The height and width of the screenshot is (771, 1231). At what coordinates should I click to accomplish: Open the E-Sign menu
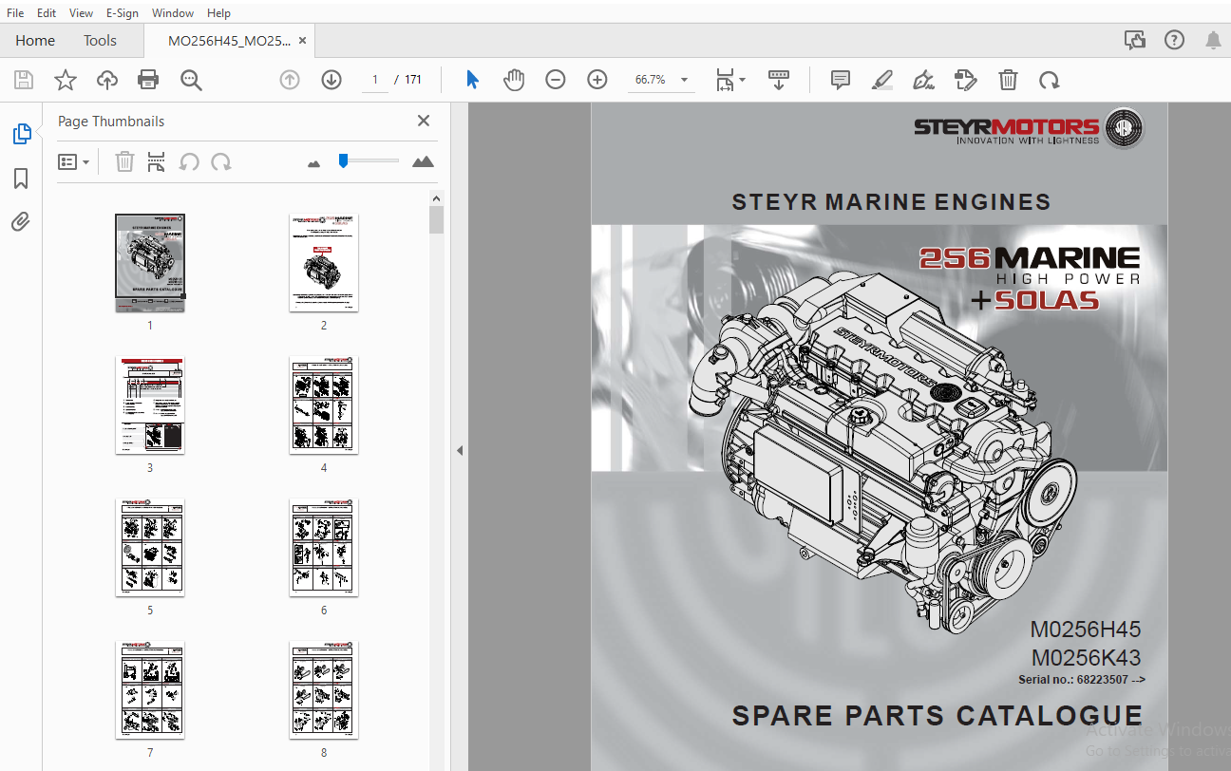click(x=123, y=13)
